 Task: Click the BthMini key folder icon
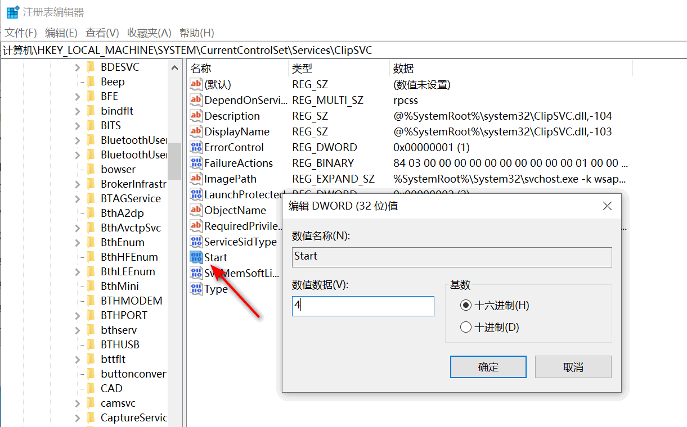tap(91, 286)
